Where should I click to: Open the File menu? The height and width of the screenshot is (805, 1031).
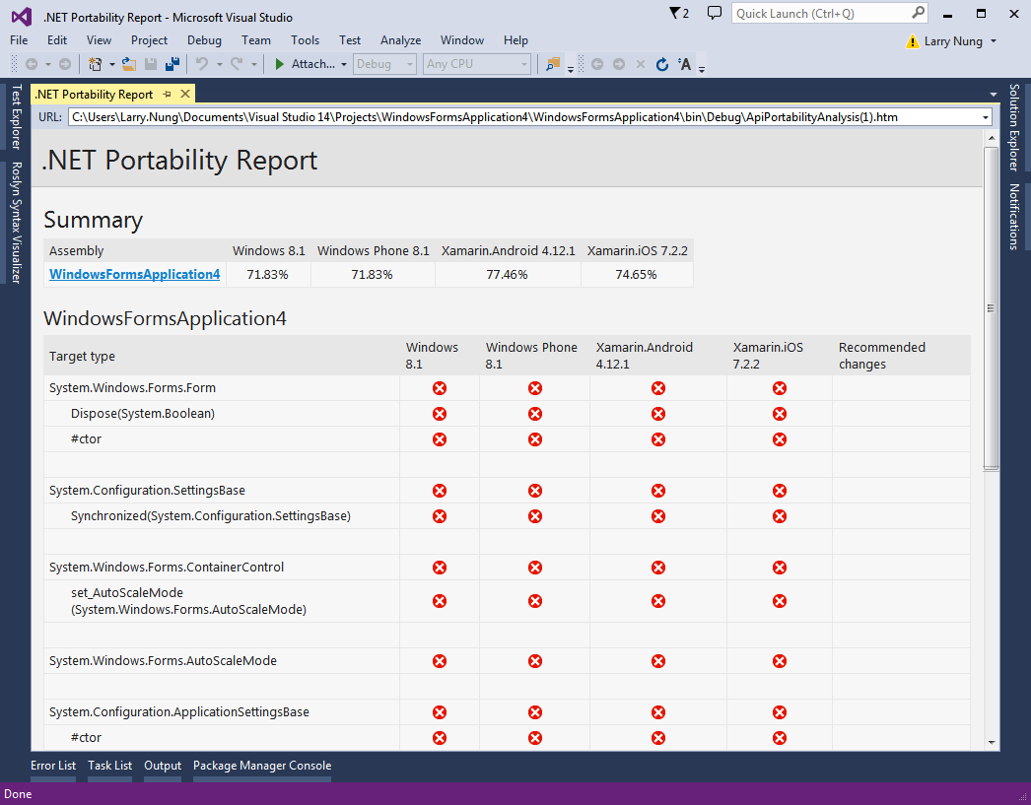tap(19, 40)
